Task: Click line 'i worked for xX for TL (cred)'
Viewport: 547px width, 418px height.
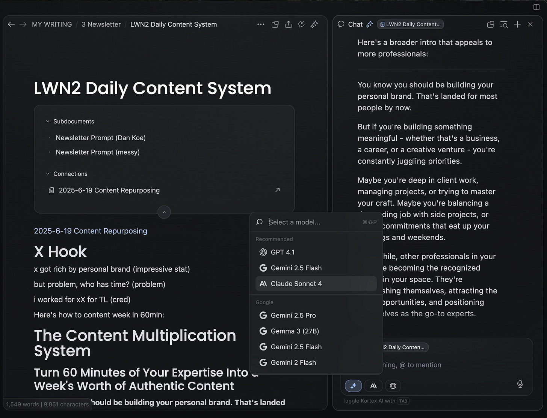Action: pyautogui.click(x=82, y=299)
